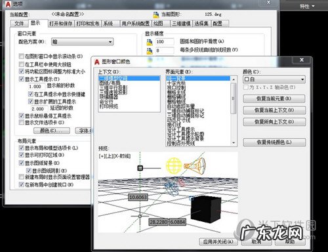Image resolution: width=328 pixels, height=252 pixels.
Task: Select 二维模型空间 in context list
Action: pyautogui.click(x=129, y=78)
